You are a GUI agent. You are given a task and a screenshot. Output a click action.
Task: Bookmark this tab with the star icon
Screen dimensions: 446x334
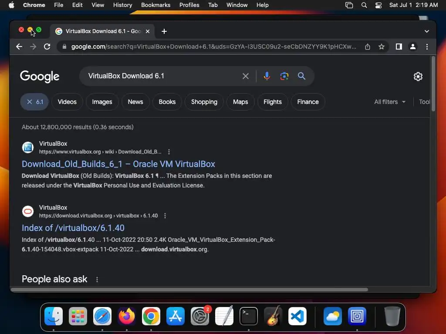click(382, 47)
